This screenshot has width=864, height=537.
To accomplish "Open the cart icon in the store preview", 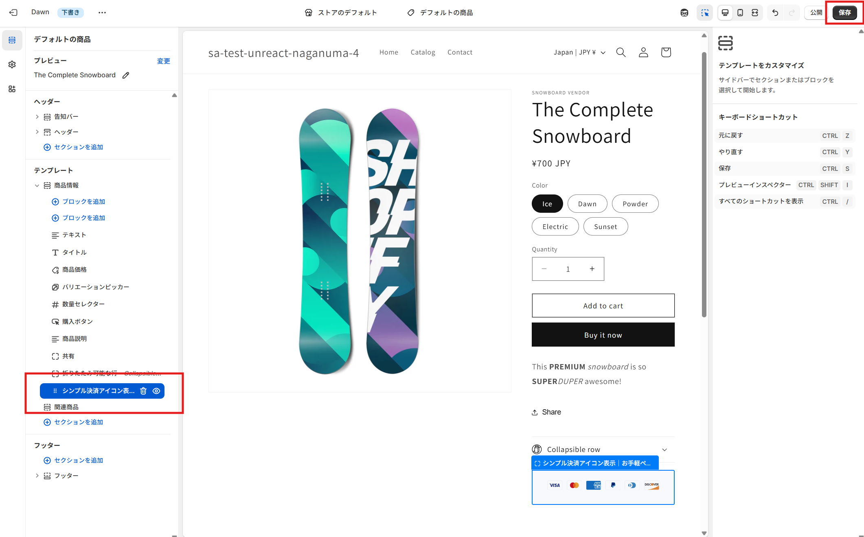I will 666,52.
